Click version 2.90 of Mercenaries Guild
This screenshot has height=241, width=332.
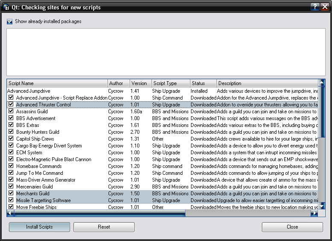pyautogui.click(x=135, y=187)
